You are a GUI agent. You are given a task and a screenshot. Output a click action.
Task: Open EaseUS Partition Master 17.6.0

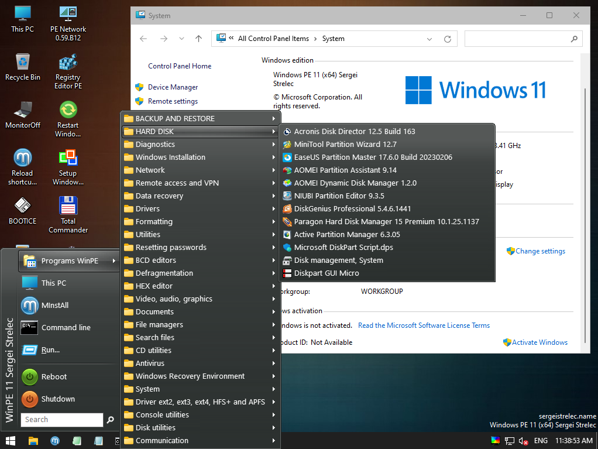click(x=387, y=157)
